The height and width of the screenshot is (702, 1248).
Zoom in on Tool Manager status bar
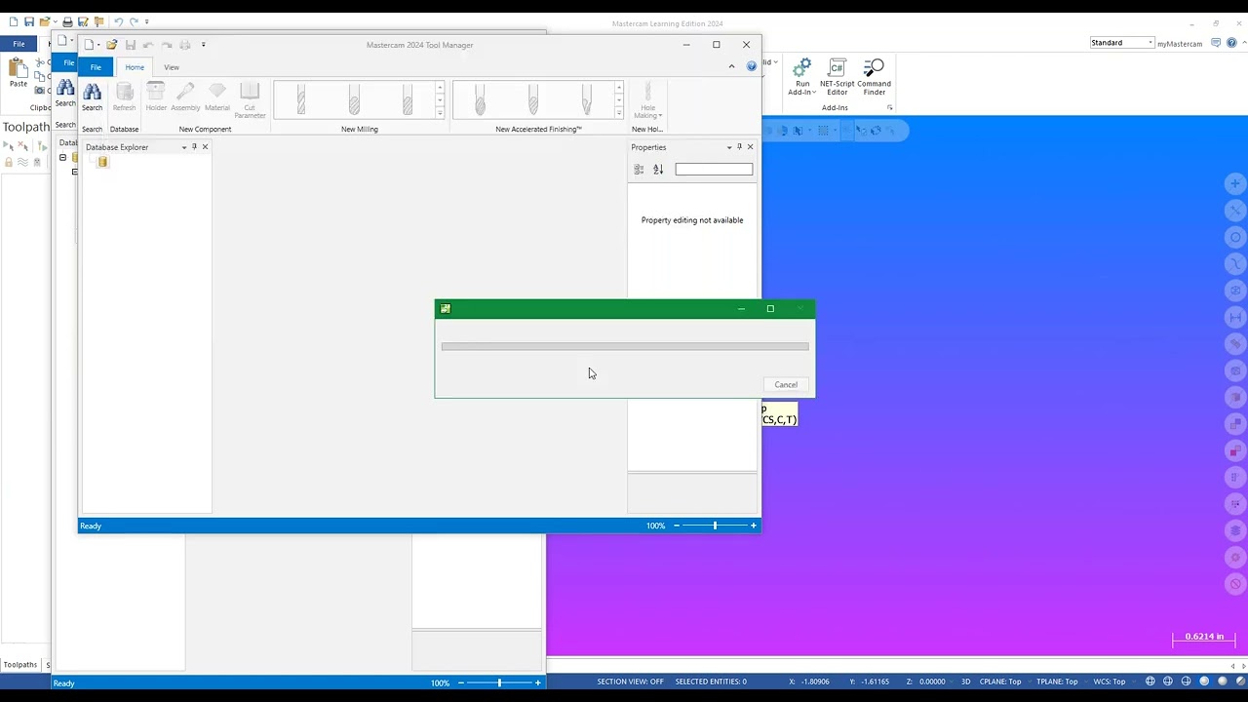(753, 526)
